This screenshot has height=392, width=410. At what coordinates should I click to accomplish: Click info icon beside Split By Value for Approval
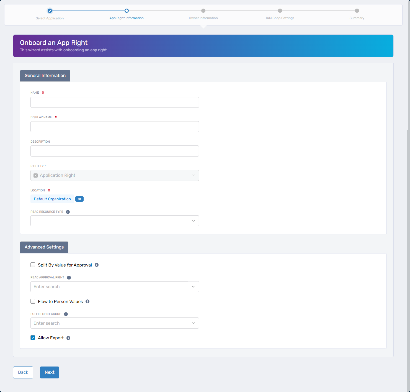[x=97, y=265]
